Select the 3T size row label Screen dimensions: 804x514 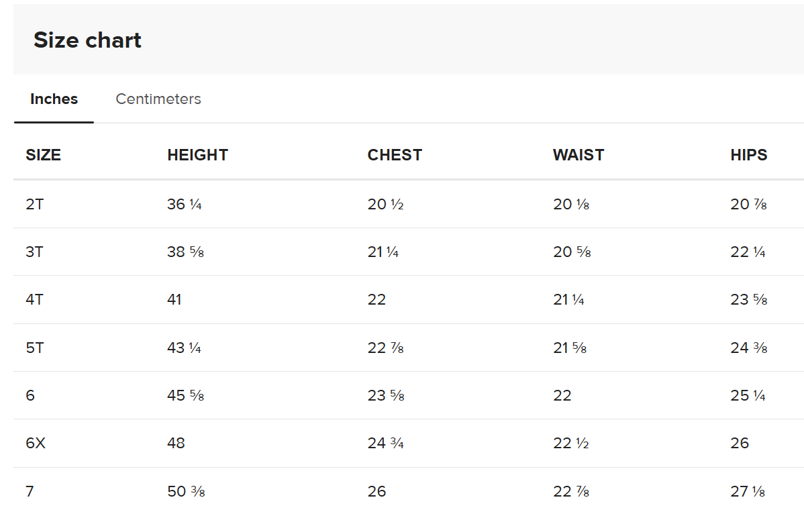click(x=34, y=252)
